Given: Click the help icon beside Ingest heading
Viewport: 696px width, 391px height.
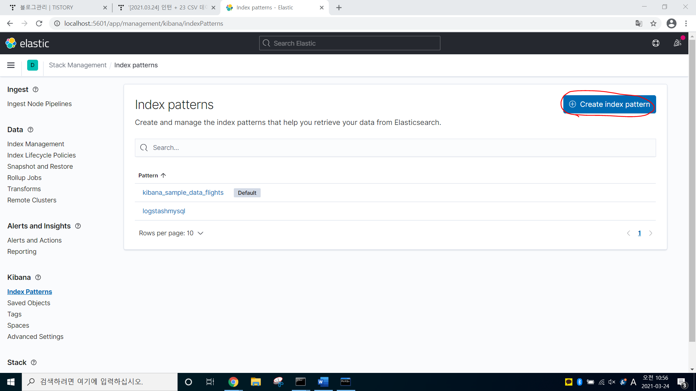Looking at the screenshot, I should click(x=36, y=89).
